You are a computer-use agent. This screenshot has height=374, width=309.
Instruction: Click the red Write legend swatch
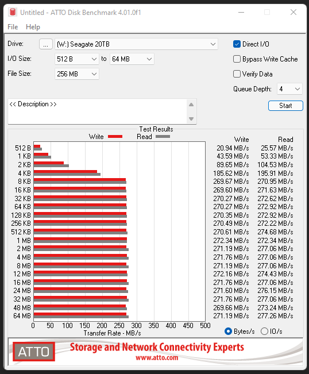[115, 137]
